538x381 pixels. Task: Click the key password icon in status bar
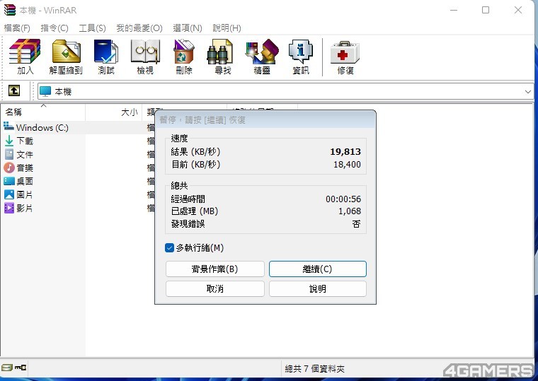(21, 368)
